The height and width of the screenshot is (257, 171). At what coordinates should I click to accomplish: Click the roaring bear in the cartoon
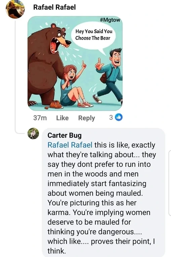click(x=47, y=64)
